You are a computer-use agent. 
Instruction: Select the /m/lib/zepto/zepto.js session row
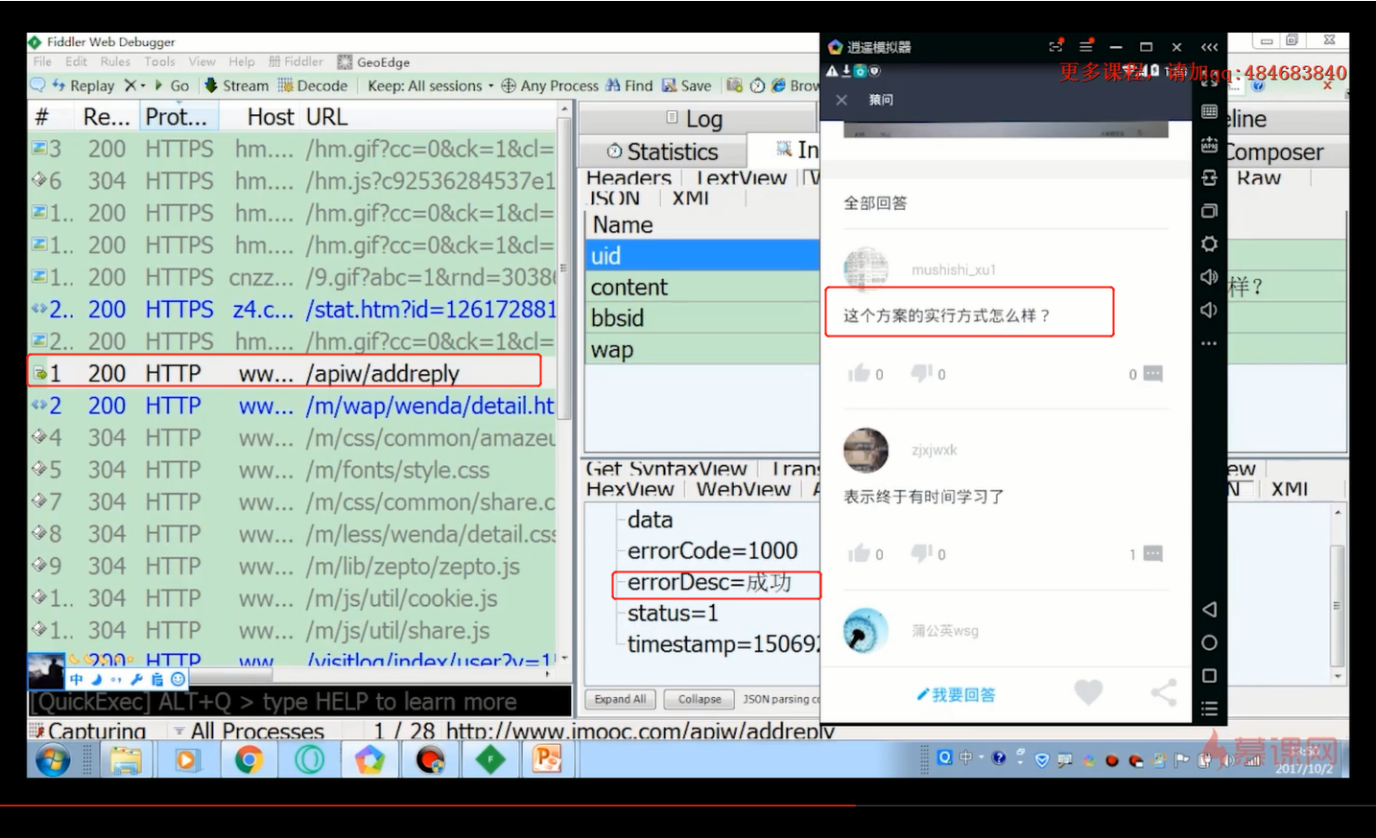(293, 566)
